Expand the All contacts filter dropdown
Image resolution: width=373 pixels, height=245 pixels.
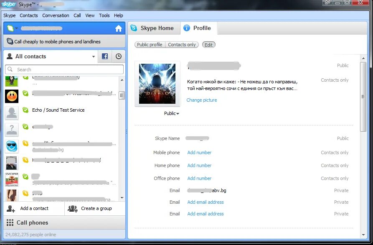[94, 57]
